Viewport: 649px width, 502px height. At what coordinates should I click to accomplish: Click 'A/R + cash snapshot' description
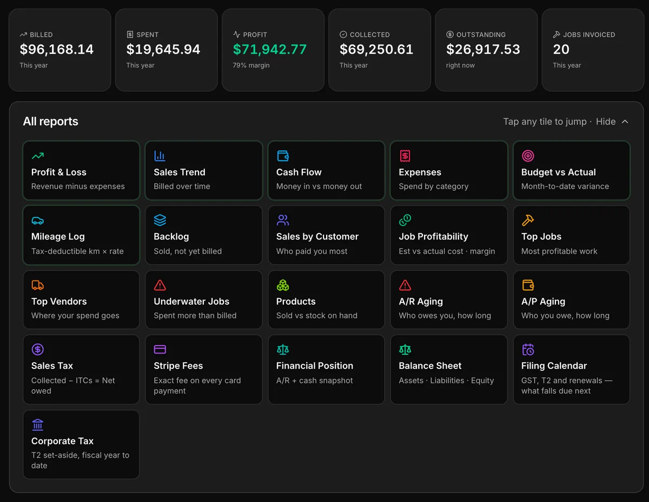pyautogui.click(x=315, y=380)
